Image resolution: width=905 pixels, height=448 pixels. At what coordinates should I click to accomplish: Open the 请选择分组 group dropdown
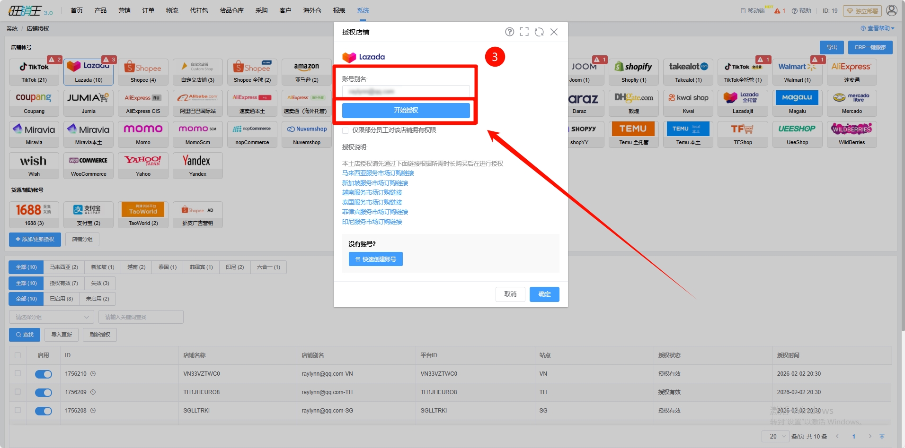click(52, 317)
